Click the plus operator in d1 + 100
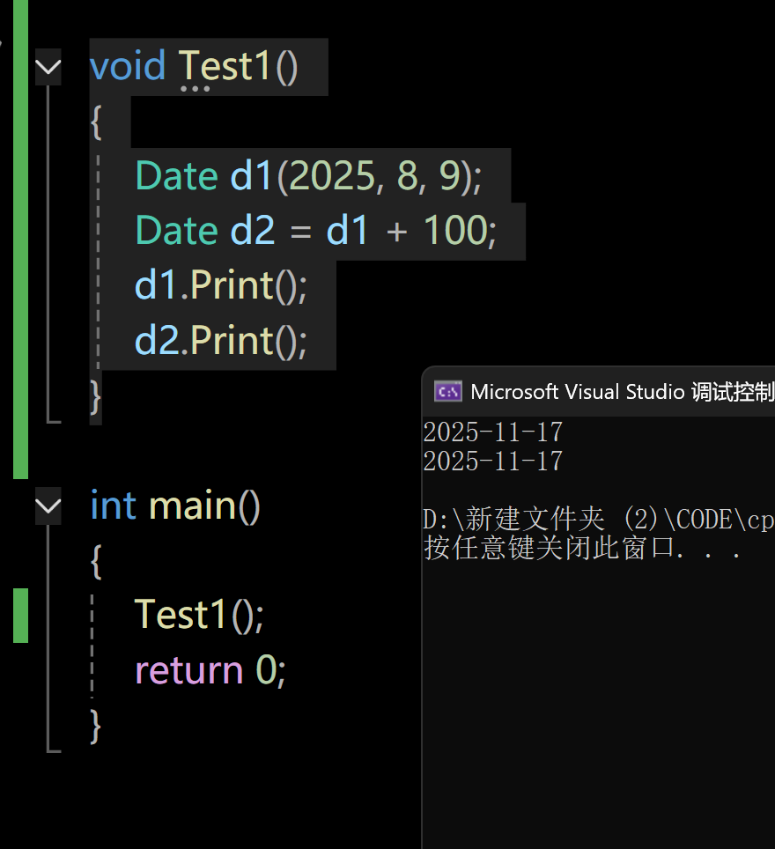 (397, 233)
